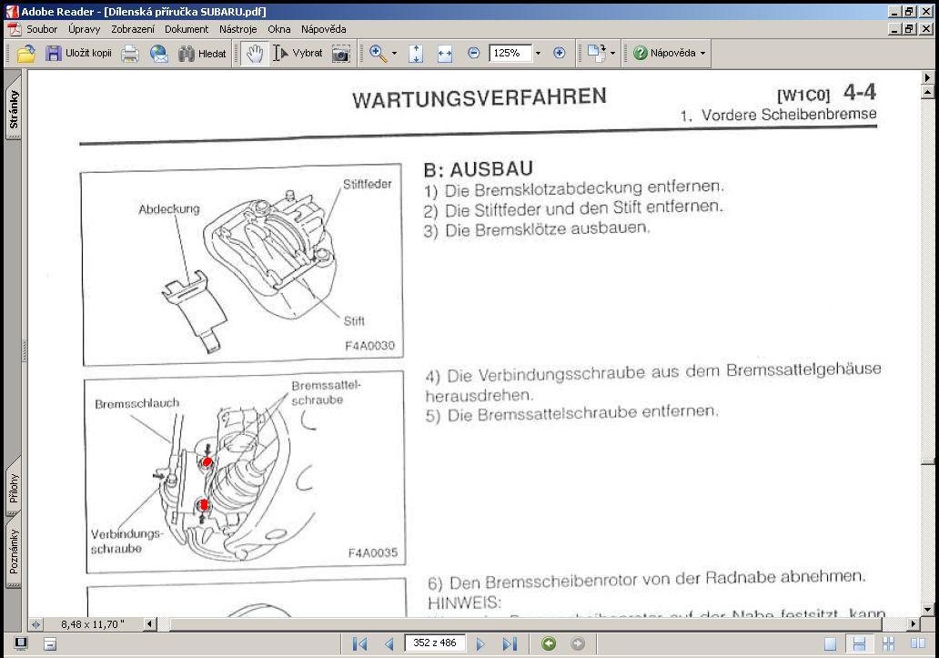The image size is (939, 658).
Task: Click the 125% zoom value field
Action: (x=510, y=54)
